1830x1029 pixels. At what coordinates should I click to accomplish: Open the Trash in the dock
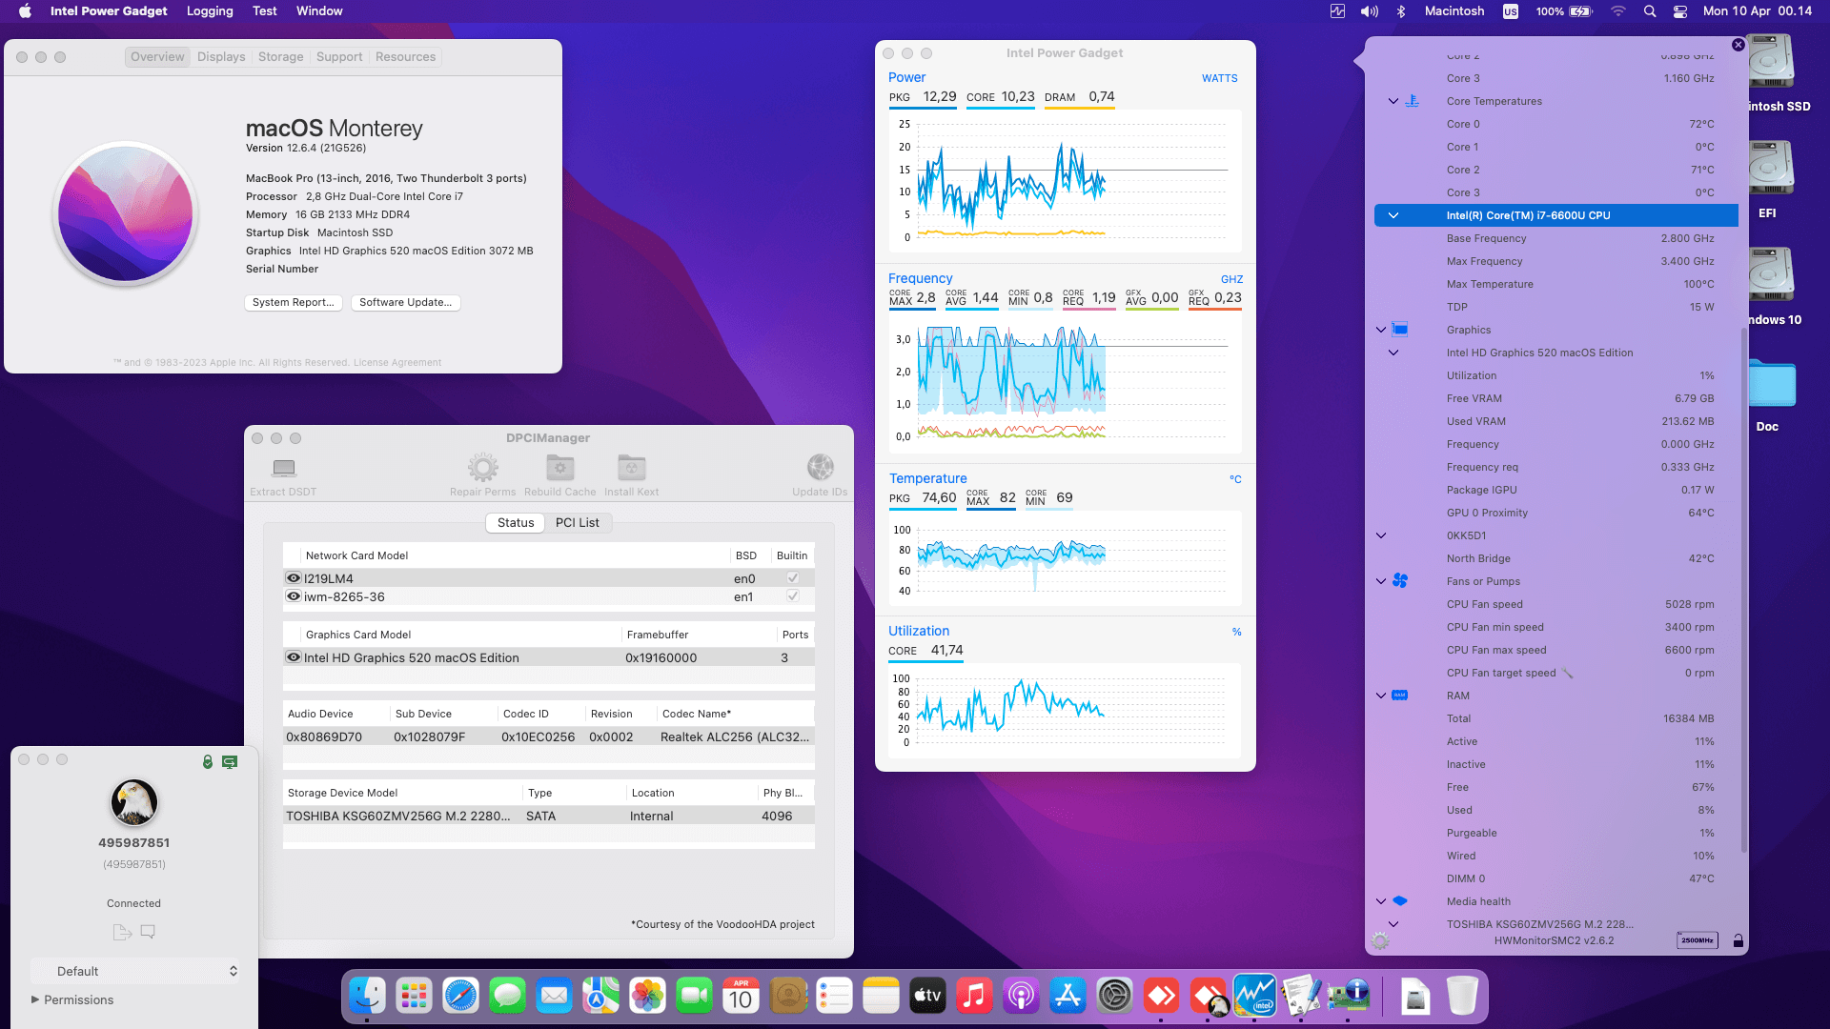(1462, 997)
